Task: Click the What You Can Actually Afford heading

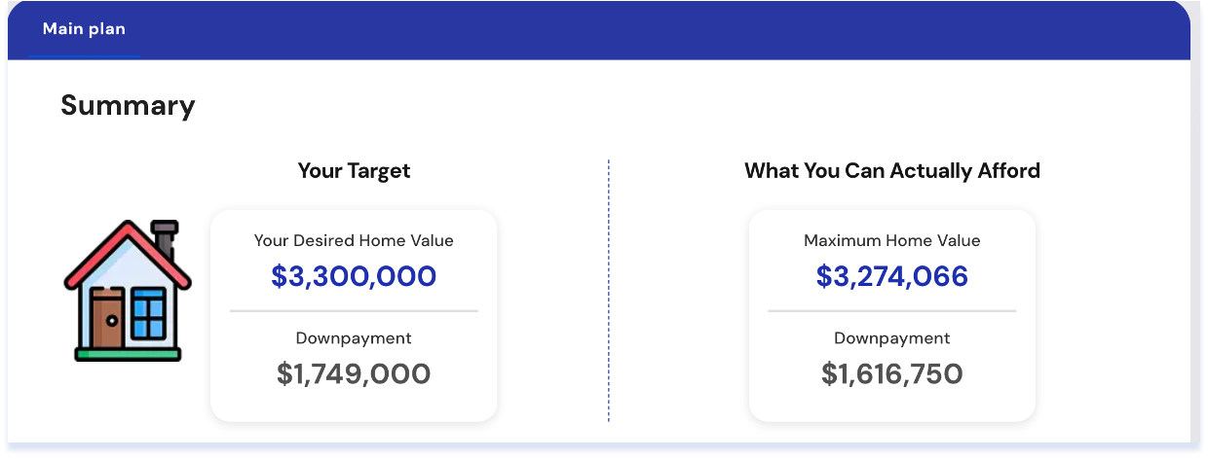Action: coord(891,171)
